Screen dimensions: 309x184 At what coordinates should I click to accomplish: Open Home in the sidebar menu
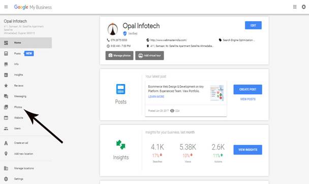tap(26, 43)
